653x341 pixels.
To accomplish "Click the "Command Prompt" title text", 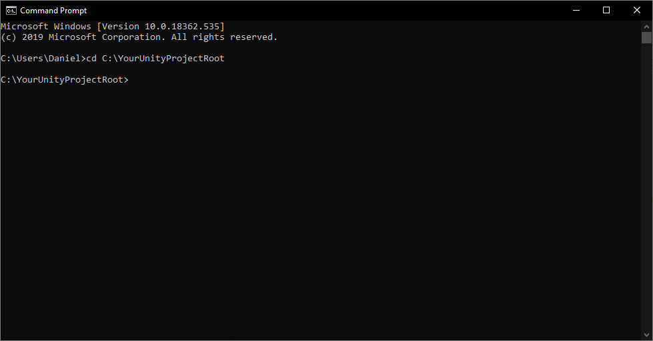I will (53, 11).
